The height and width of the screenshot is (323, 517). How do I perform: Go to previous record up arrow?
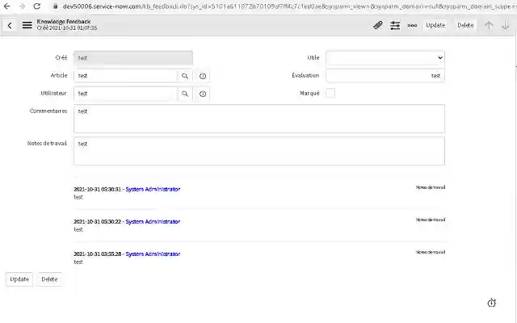489,25
